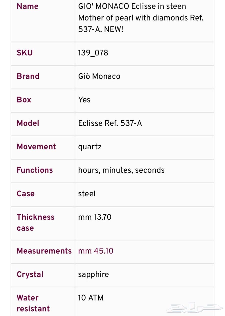
Task: Select the quartz movement value
Action: [90, 147]
